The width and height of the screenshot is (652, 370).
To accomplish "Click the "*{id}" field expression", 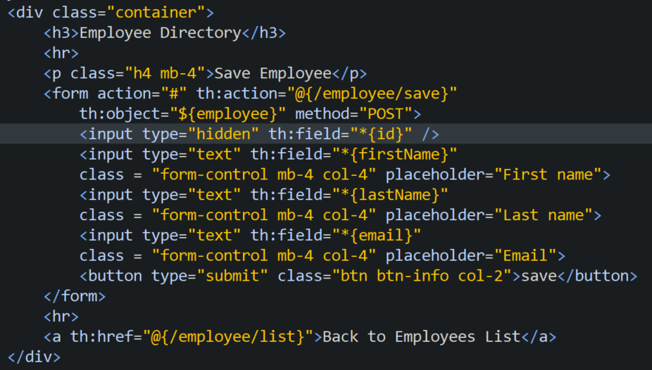I will pyautogui.click(x=382, y=134).
